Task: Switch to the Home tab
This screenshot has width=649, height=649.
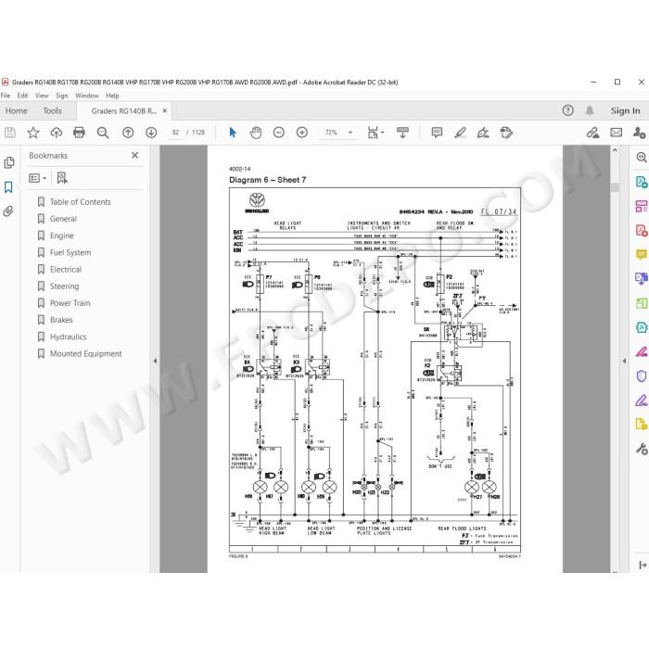Action: (x=16, y=110)
